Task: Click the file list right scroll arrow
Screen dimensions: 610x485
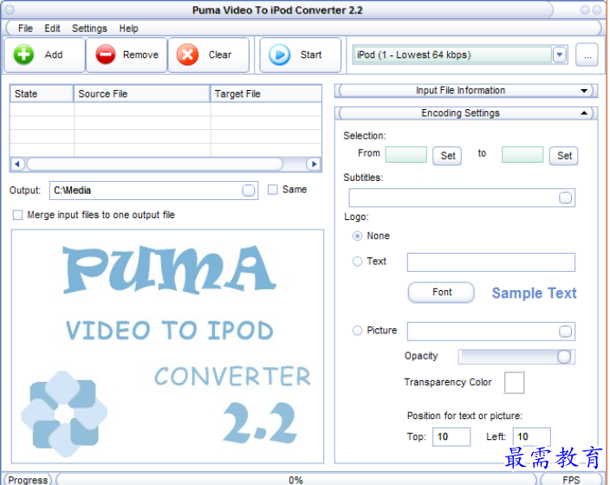Action: (314, 165)
